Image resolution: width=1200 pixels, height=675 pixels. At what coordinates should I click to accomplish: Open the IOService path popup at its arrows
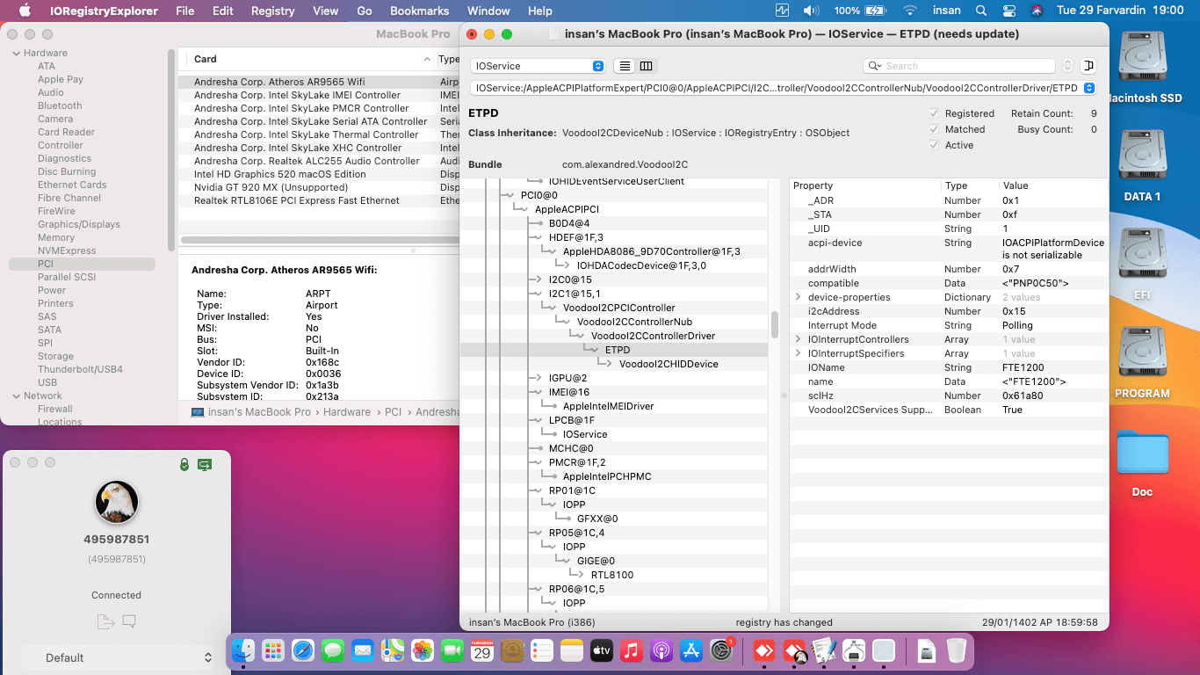[1089, 88]
